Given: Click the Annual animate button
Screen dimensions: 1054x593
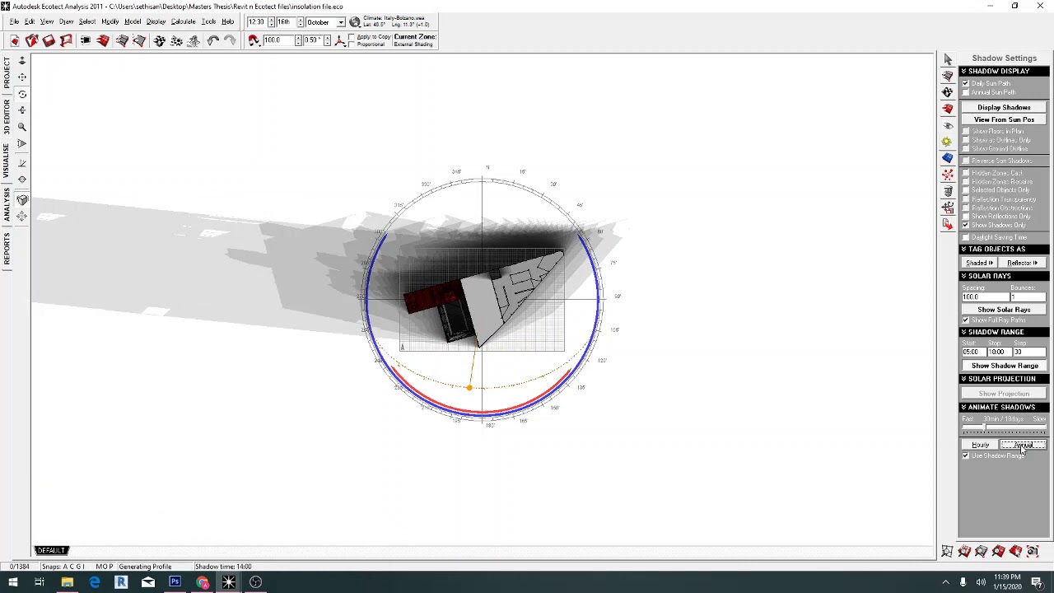Looking at the screenshot, I should [x=1023, y=446].
